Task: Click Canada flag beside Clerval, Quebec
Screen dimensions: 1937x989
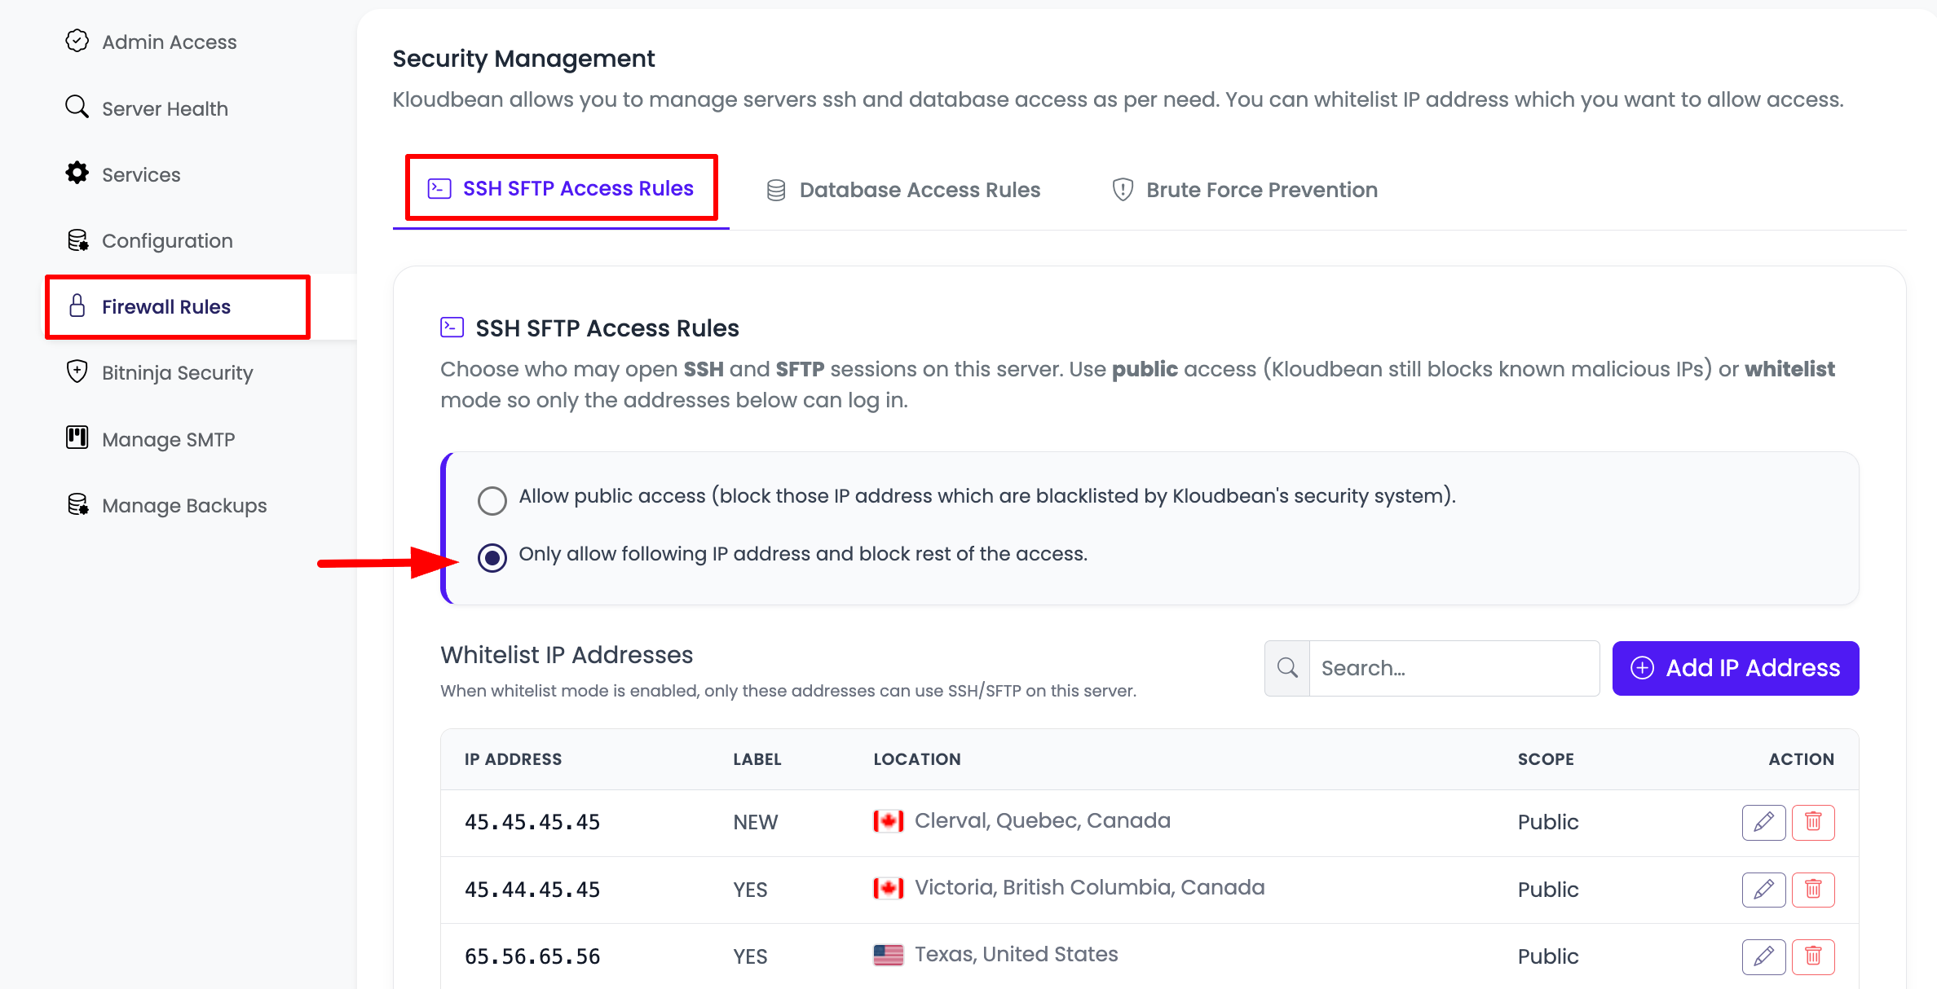Action: pyautogui.click(x=888, y=821)
